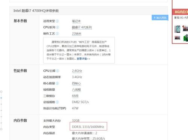Click the 47W TDP value

click(75, 108)
